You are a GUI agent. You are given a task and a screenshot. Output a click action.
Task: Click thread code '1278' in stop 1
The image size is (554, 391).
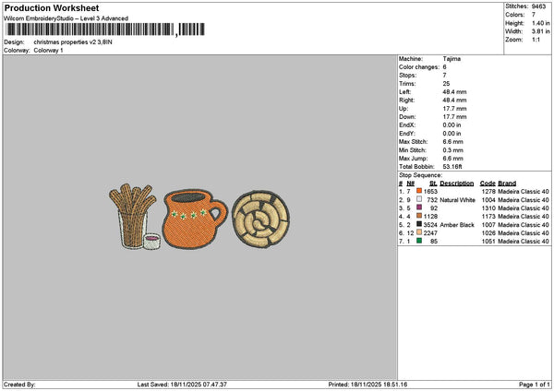pyautogui.click(x=488, y=192)
